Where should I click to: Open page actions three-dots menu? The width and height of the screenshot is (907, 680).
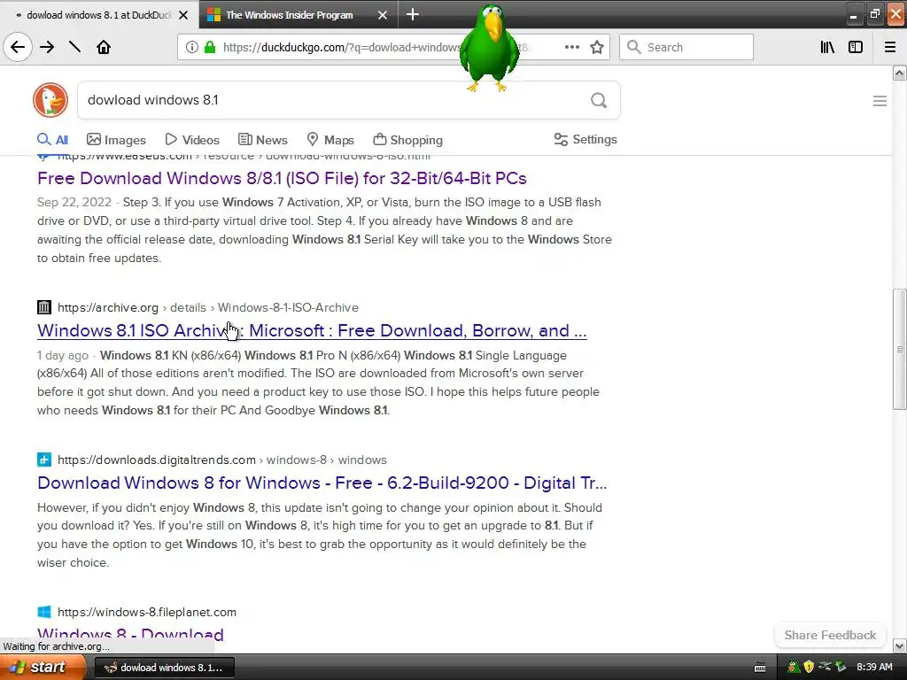[x=571, y=47]
